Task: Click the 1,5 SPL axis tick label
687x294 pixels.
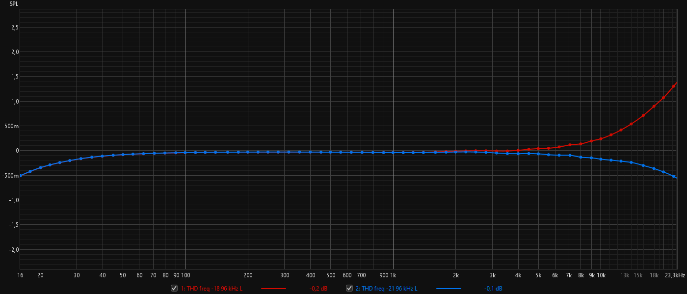Action: [x=15, y=77]
